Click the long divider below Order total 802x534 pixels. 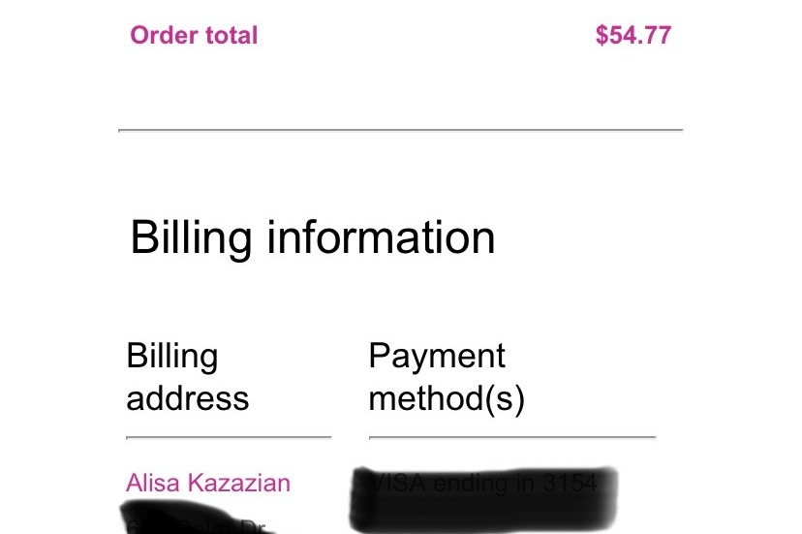pyautogui.click(x=400, y=129)
